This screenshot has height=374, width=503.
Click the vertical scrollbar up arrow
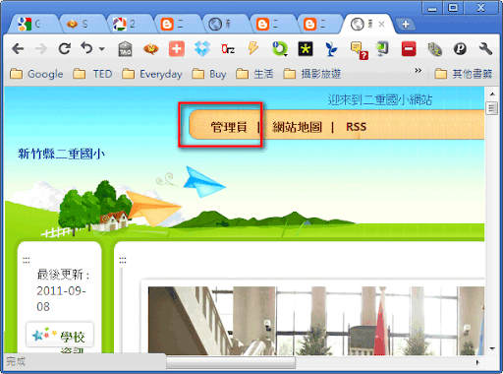492,94
